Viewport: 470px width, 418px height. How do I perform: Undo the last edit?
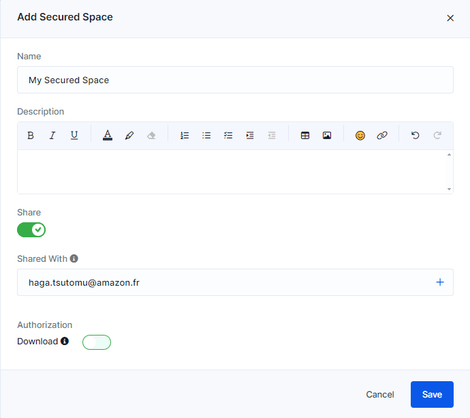(415, 136)
